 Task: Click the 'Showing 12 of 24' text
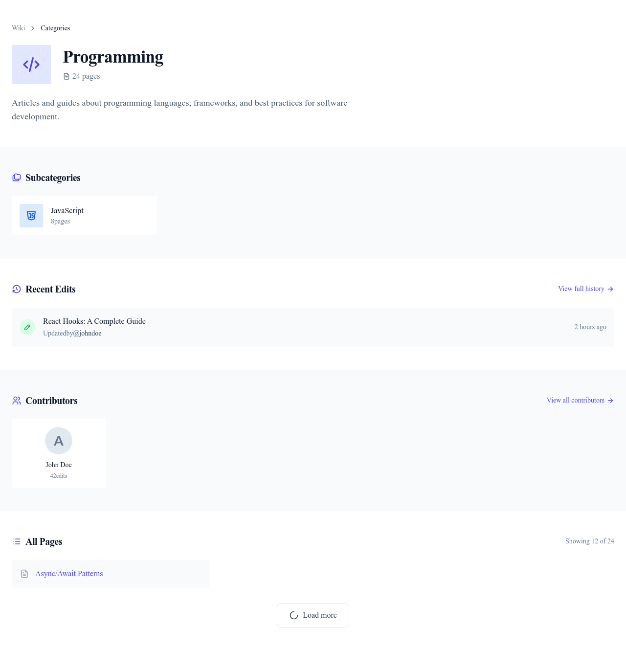click(x=589, y=541)
